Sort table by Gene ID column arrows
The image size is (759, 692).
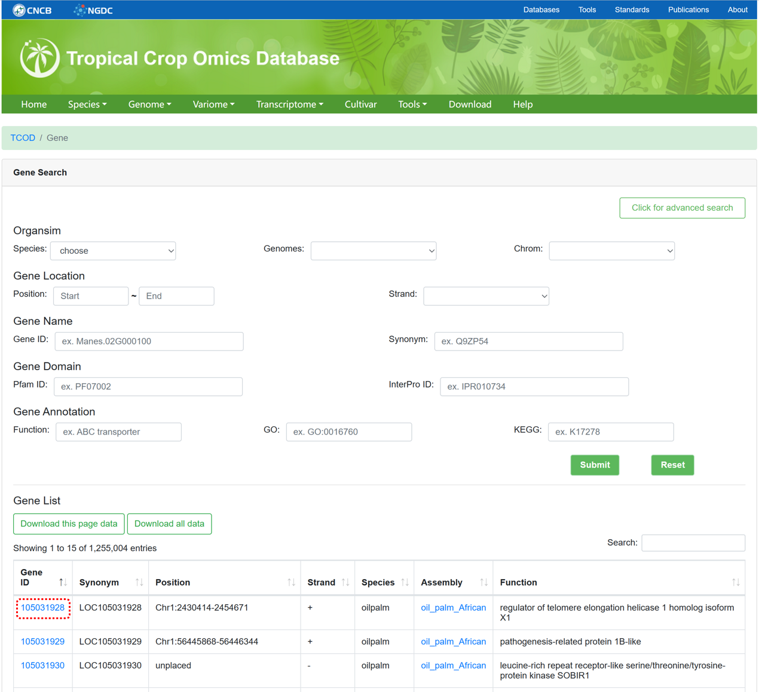click(63, 582)
